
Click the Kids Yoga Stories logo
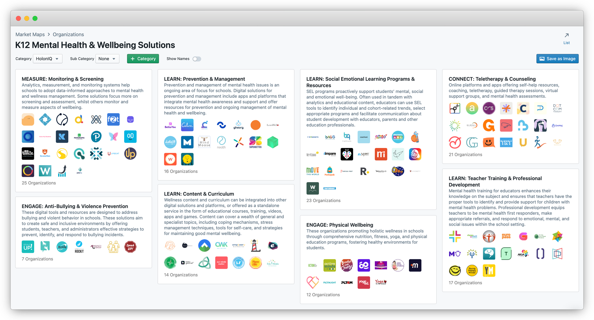pyautogui.click(x=398, y=265)
